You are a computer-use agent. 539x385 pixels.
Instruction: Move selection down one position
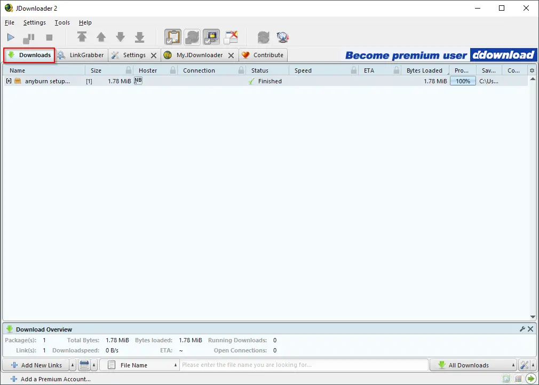coord(120,37)
